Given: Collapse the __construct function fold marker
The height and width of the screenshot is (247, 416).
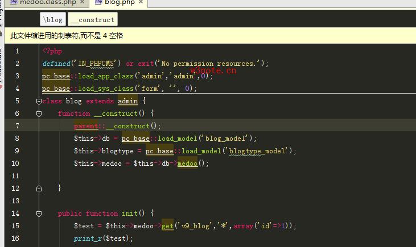Looking at the screenshot, I should 39,114.
